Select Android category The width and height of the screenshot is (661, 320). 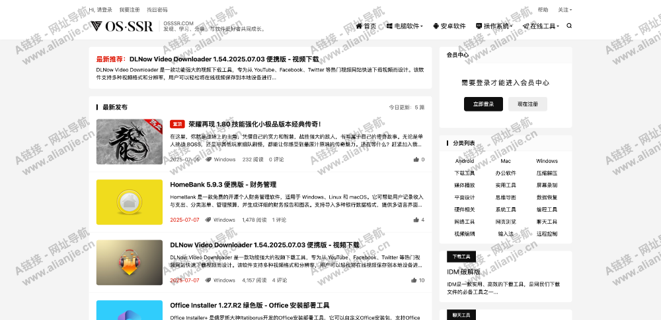pyautogui.click(x=465, y=161)
